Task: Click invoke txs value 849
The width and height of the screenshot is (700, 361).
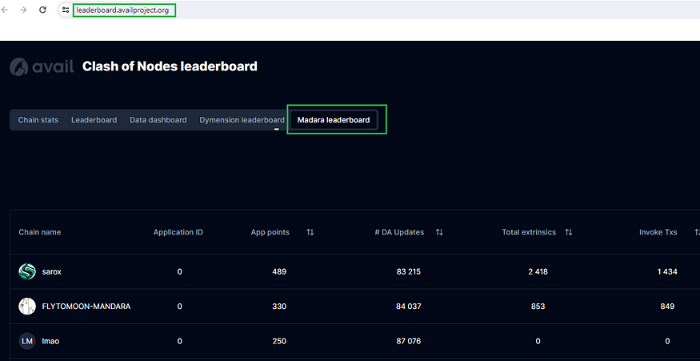Action: click(667, 307)
